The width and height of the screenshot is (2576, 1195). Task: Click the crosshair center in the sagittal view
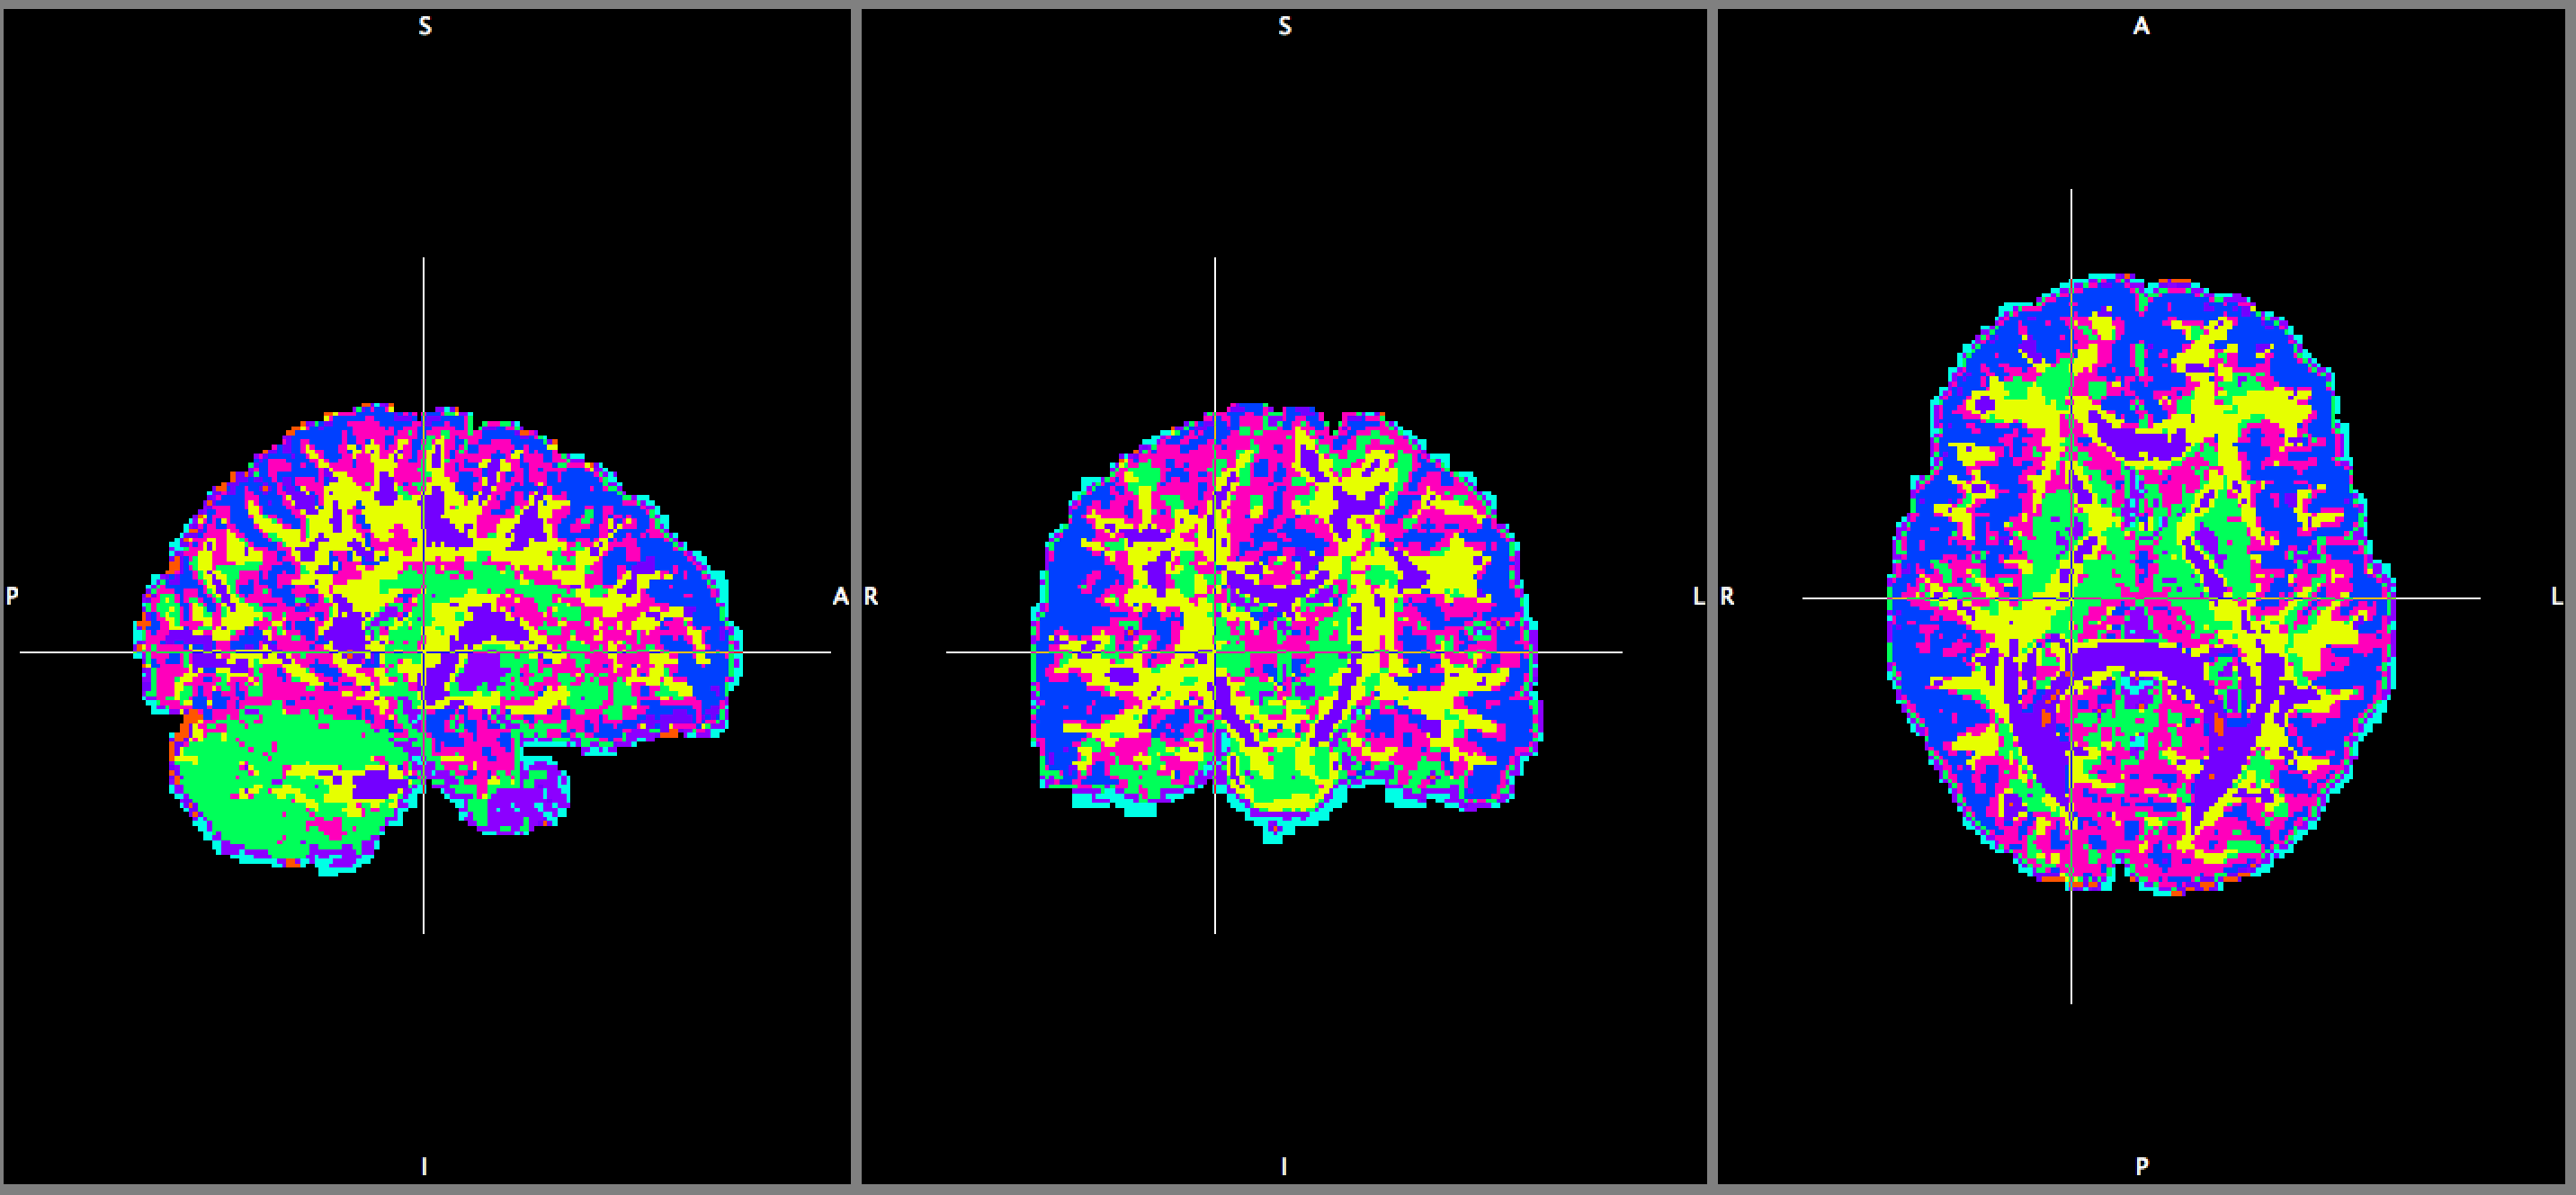click(423, 652)
